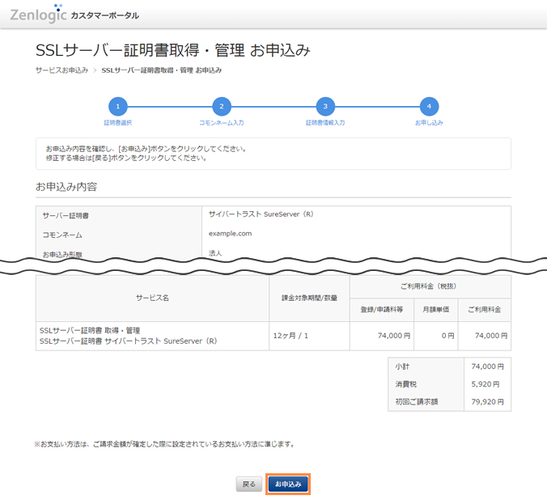Select step 3 circle 証明書情報入力

(x=325, y=106)
